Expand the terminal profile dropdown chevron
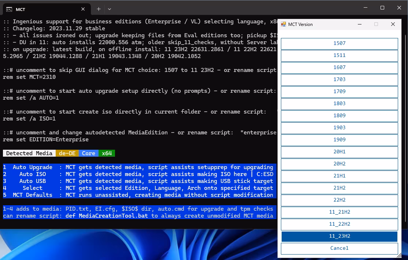 [x=110, y=9]
